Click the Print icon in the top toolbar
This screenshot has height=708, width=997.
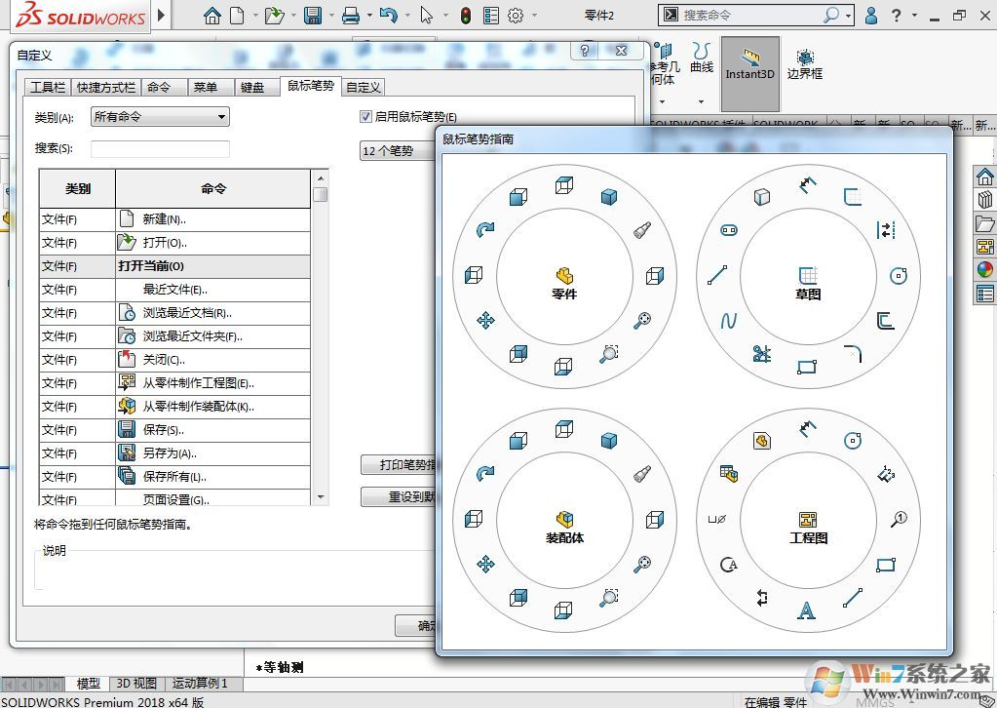351,15
